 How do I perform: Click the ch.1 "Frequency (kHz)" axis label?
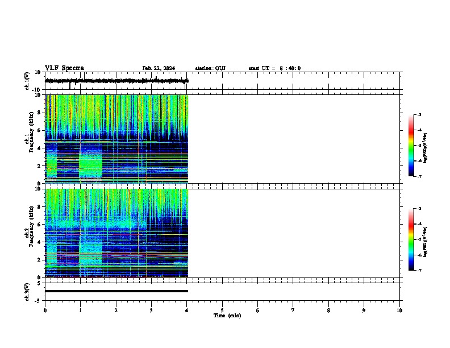[31, 132]
